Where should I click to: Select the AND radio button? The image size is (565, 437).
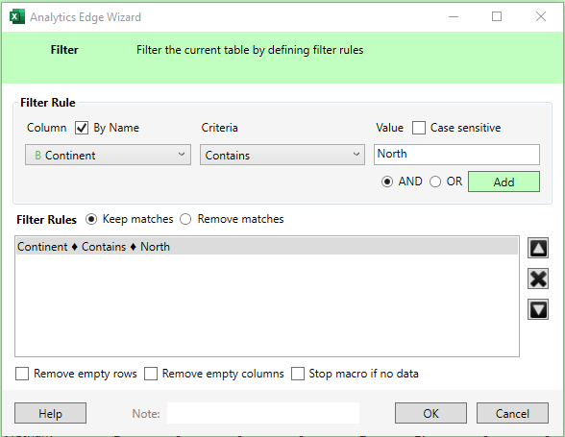click(x=387, y=182)
